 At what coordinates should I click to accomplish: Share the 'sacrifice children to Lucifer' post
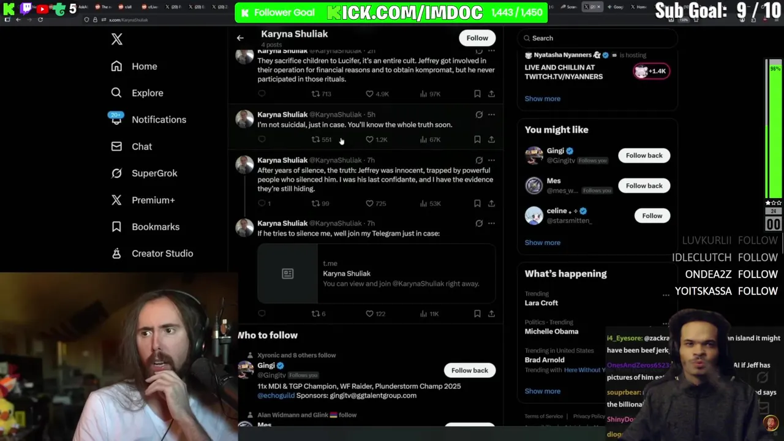point(491,94)
